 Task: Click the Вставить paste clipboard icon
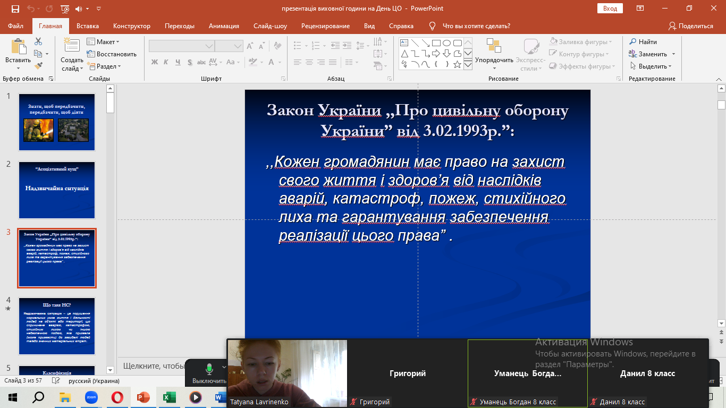coord(18,47)
